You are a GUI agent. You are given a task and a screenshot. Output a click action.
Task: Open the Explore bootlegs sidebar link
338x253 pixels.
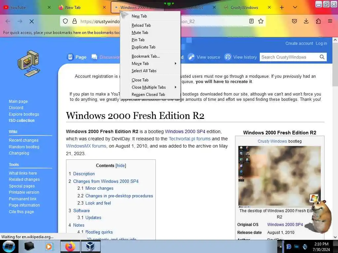click(x=24, y=114)
